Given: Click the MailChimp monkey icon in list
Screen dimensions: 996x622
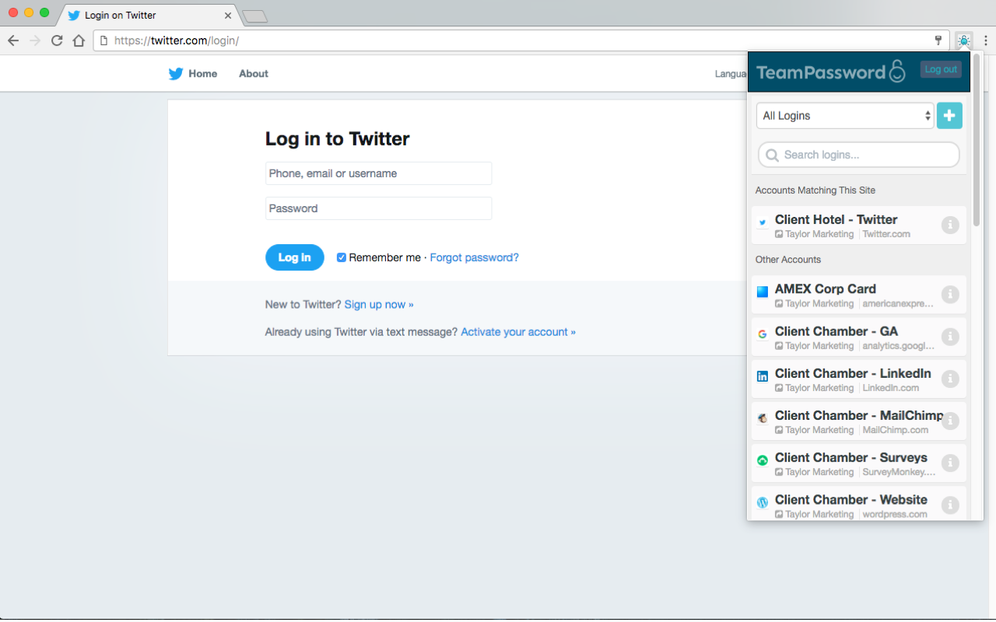Looking at the screenshot, I should 763,418.
